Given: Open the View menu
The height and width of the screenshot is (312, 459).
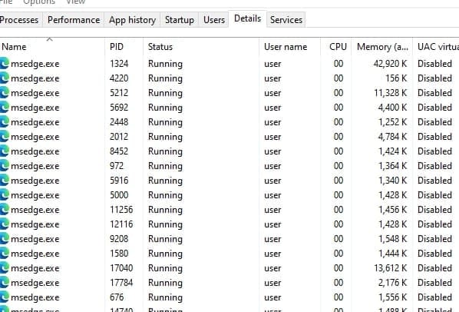Looking at the screenshot, I should click(75, 2).
